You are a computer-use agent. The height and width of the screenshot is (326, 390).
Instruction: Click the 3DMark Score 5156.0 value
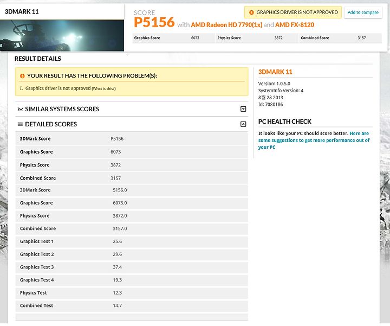click(x=120, y=190)
